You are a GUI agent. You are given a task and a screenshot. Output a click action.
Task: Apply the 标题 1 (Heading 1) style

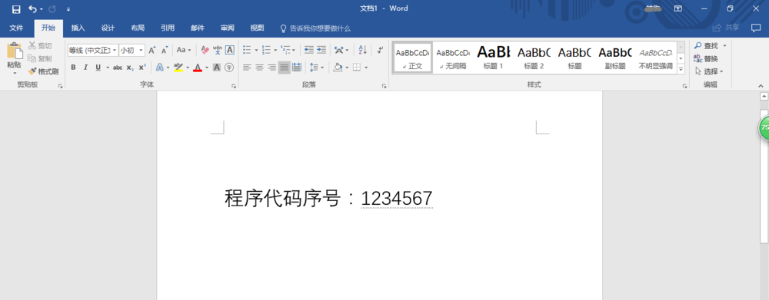tap(494, 58)
